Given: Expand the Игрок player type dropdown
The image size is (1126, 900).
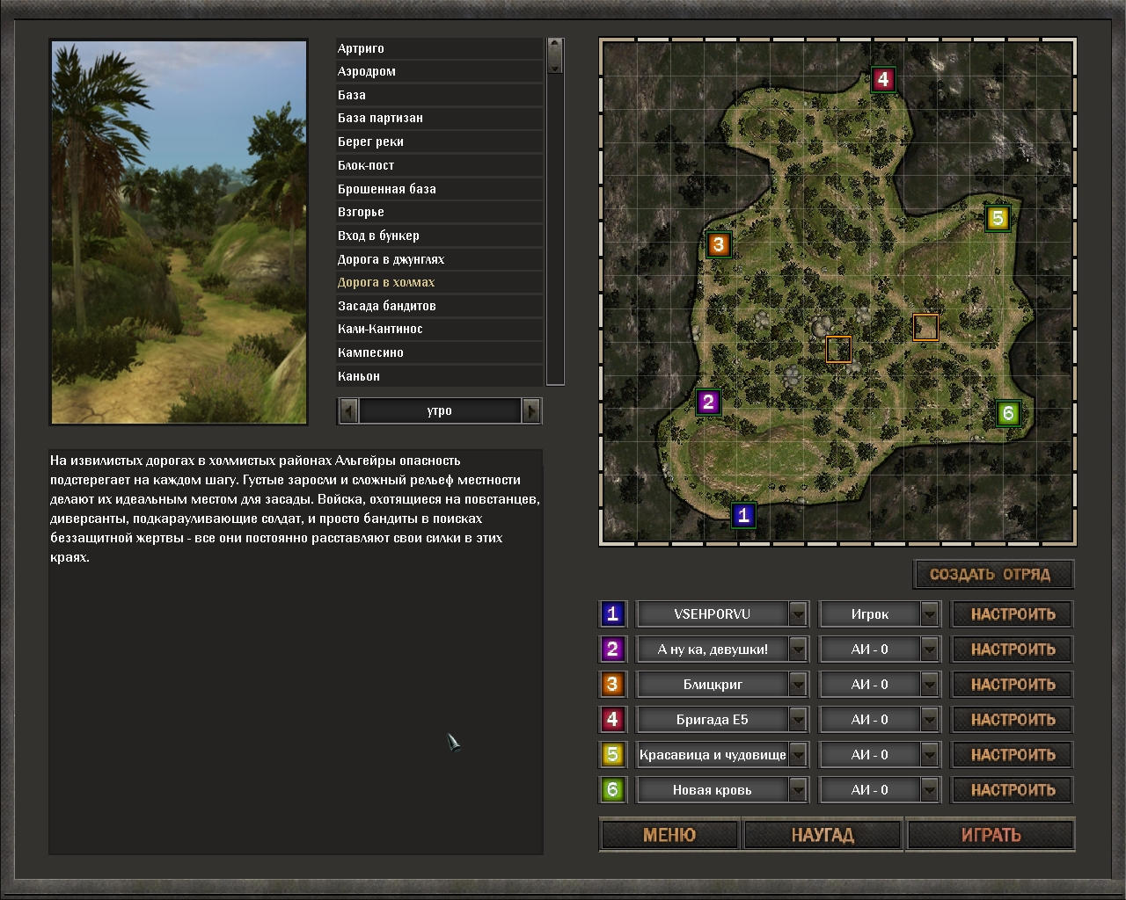Looking at the screenshot, I should tap(929, 614).
